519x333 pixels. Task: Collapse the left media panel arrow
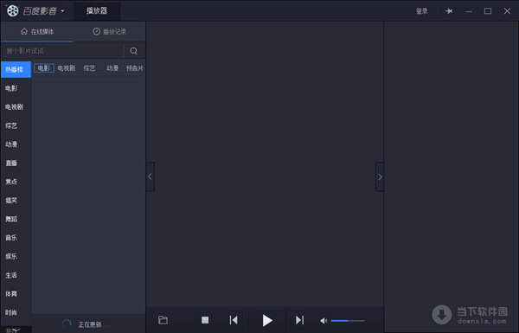pos(150,176)
